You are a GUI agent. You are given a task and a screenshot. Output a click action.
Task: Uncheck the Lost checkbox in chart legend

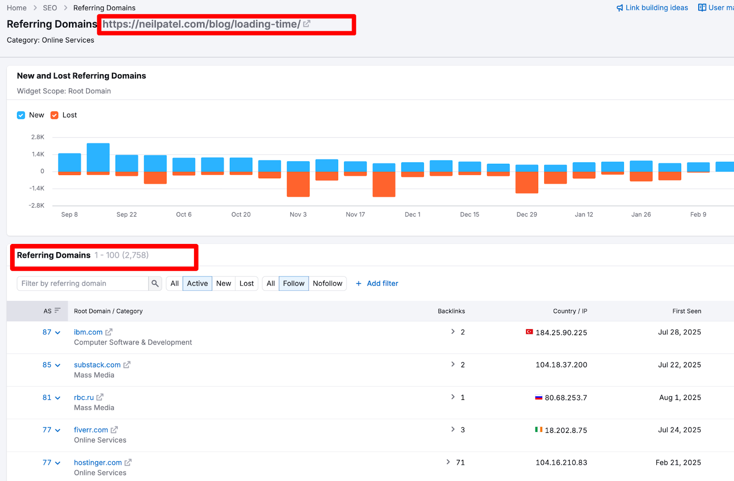click(x=55, y=115)
